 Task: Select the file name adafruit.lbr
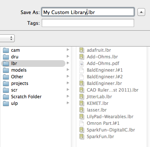click(x=99, y=50)
